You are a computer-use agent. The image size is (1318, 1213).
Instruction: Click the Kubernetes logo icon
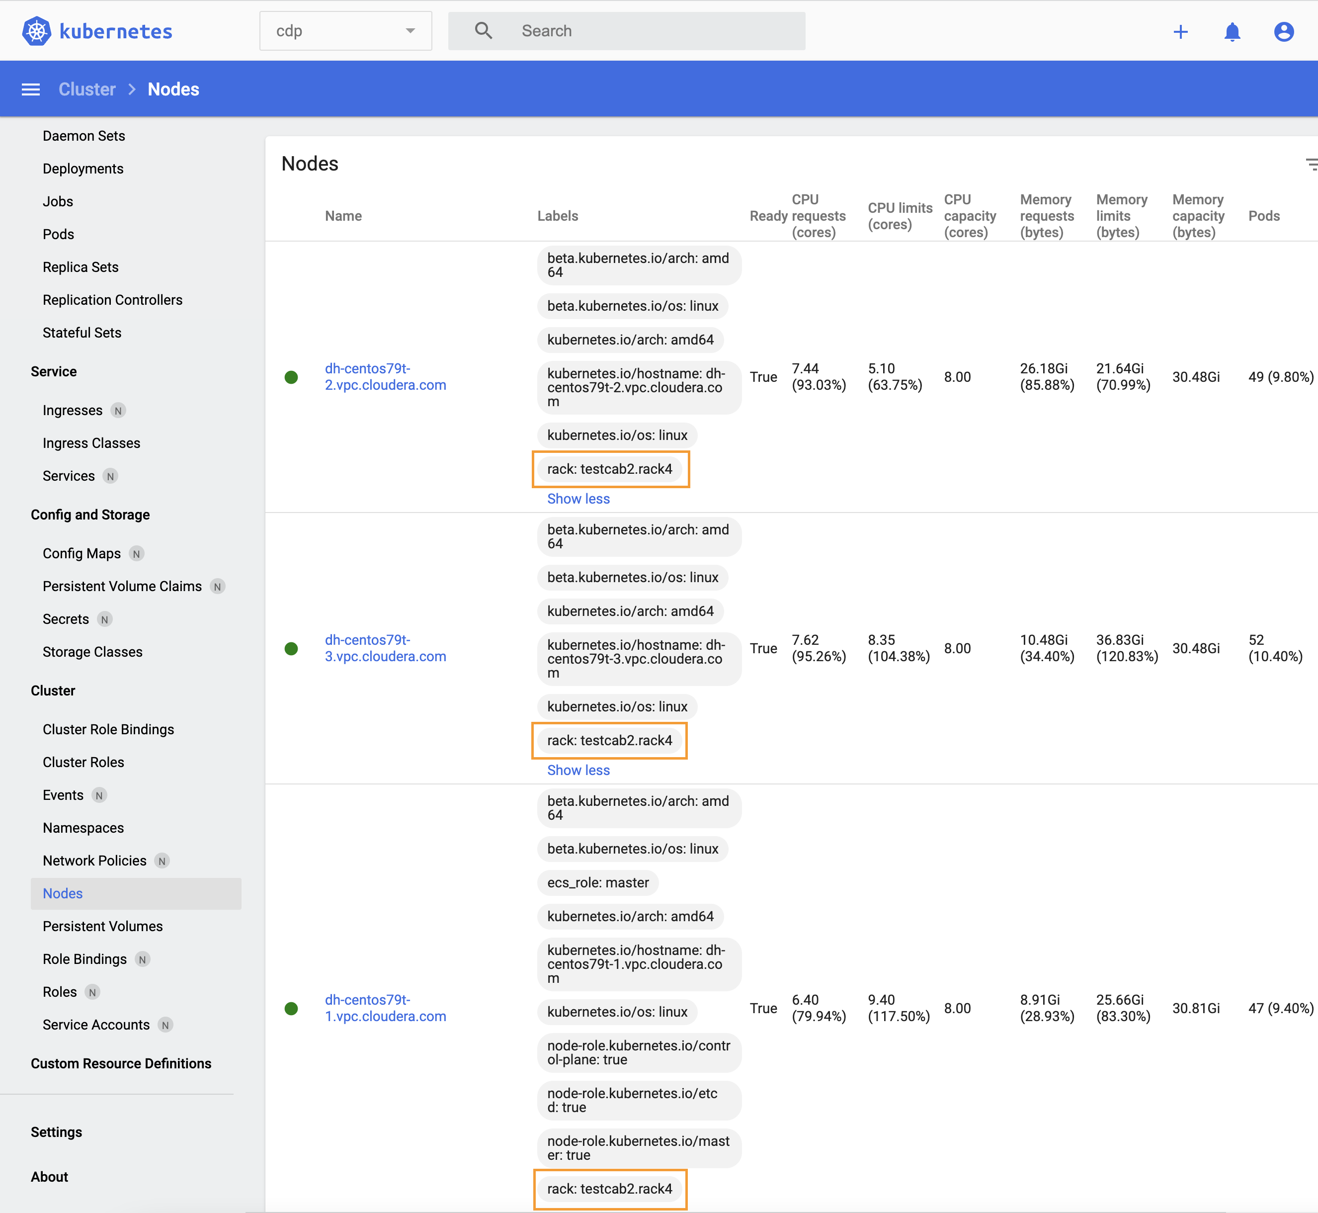pyautogui.click(x=36, y=31)
